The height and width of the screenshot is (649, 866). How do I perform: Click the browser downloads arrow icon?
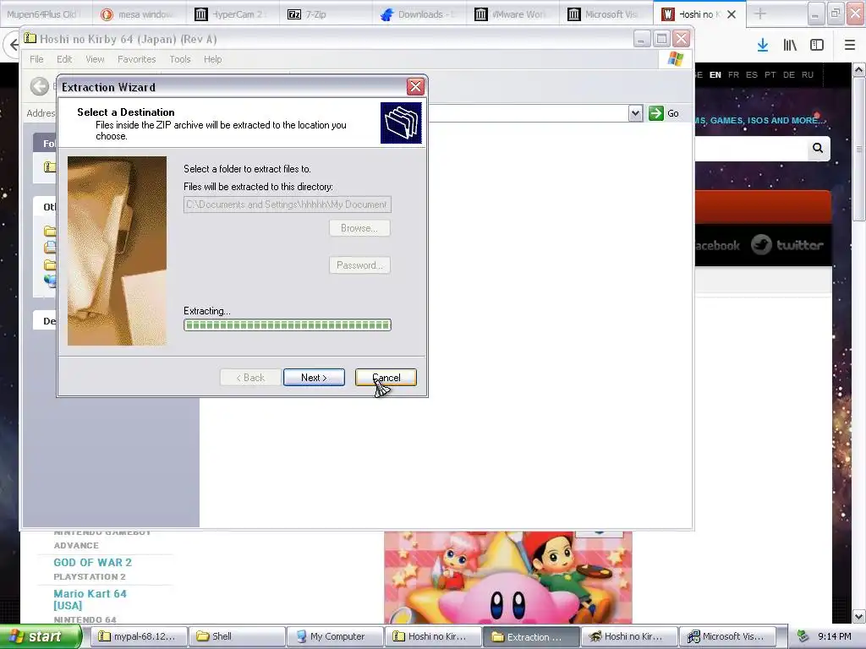click(763, 46)
